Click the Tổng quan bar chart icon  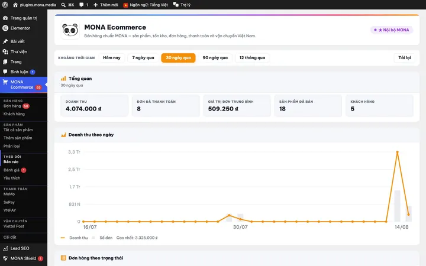pyautogui.click(x=63, y=79)
